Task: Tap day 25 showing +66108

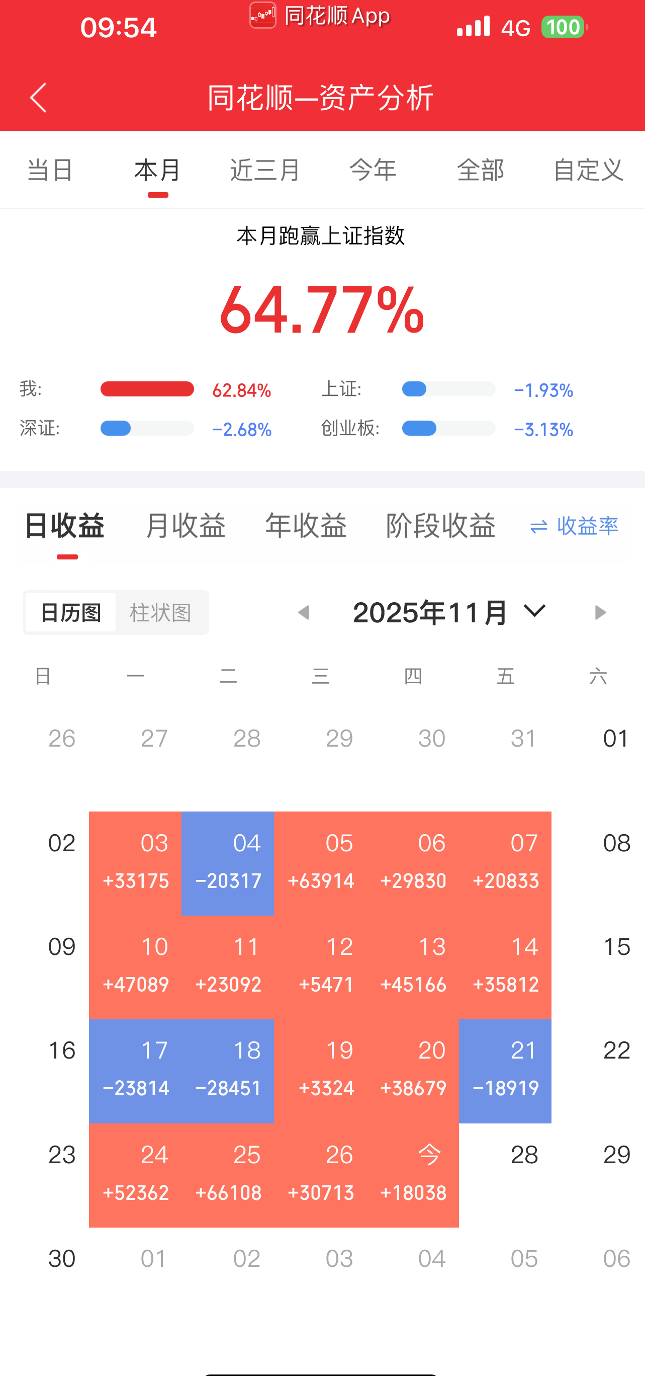Action: [x=228, y=1175]
